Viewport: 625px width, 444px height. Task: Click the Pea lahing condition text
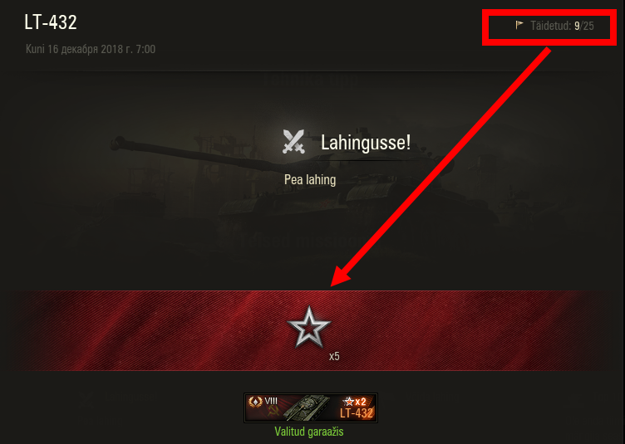tap(310, 180)
